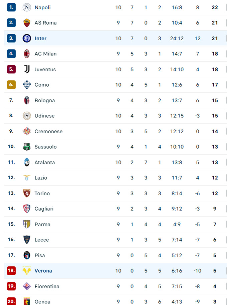Click the maroon rank 5 position badge
This screenshot has width=227, height=305.
click(x=11, y=69)
